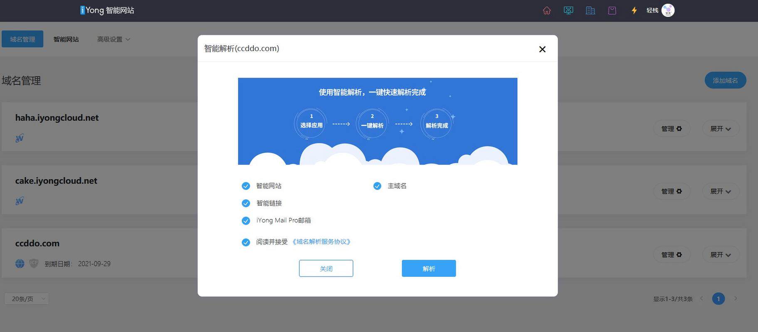Click the website icon under haha.iyongcloud.net

(20, 138)
